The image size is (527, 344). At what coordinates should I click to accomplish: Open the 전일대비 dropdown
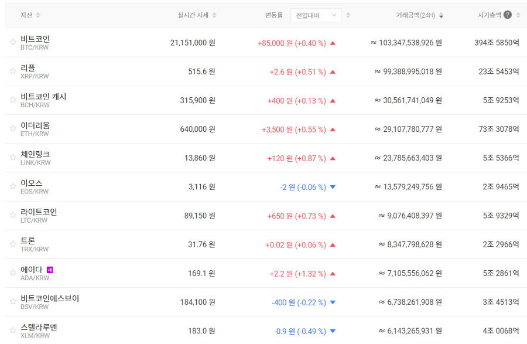coord(316,15)
